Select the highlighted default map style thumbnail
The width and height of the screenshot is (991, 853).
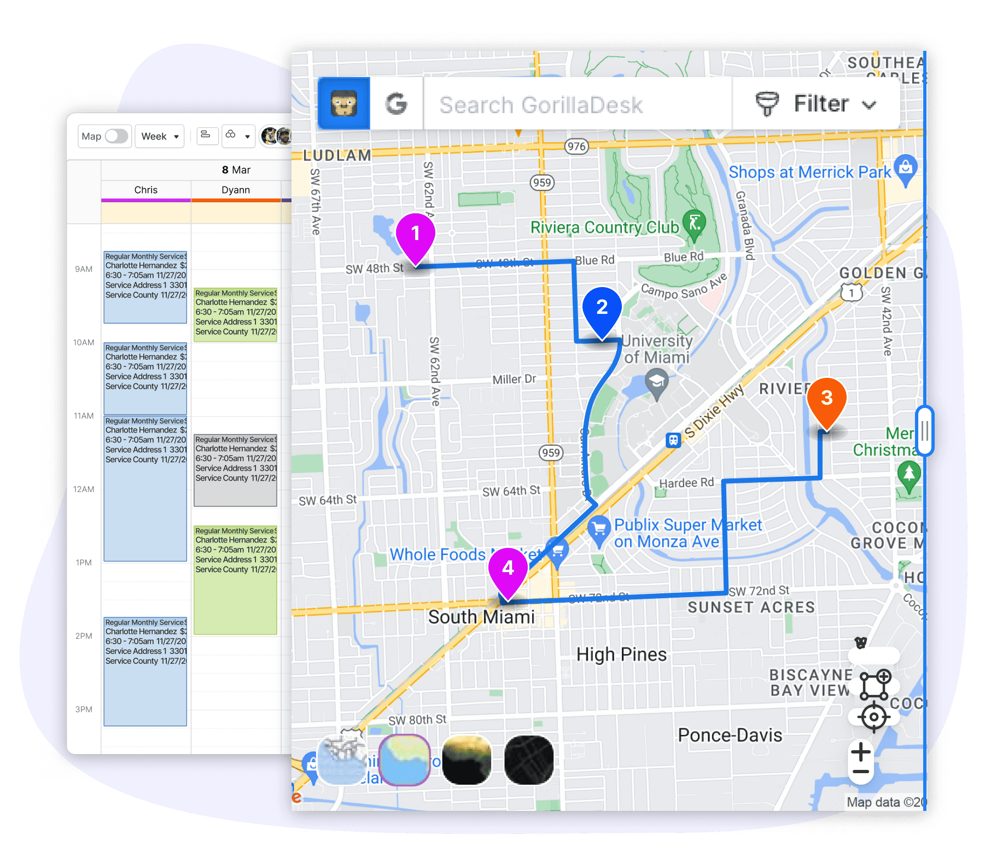tap(405, 760)
